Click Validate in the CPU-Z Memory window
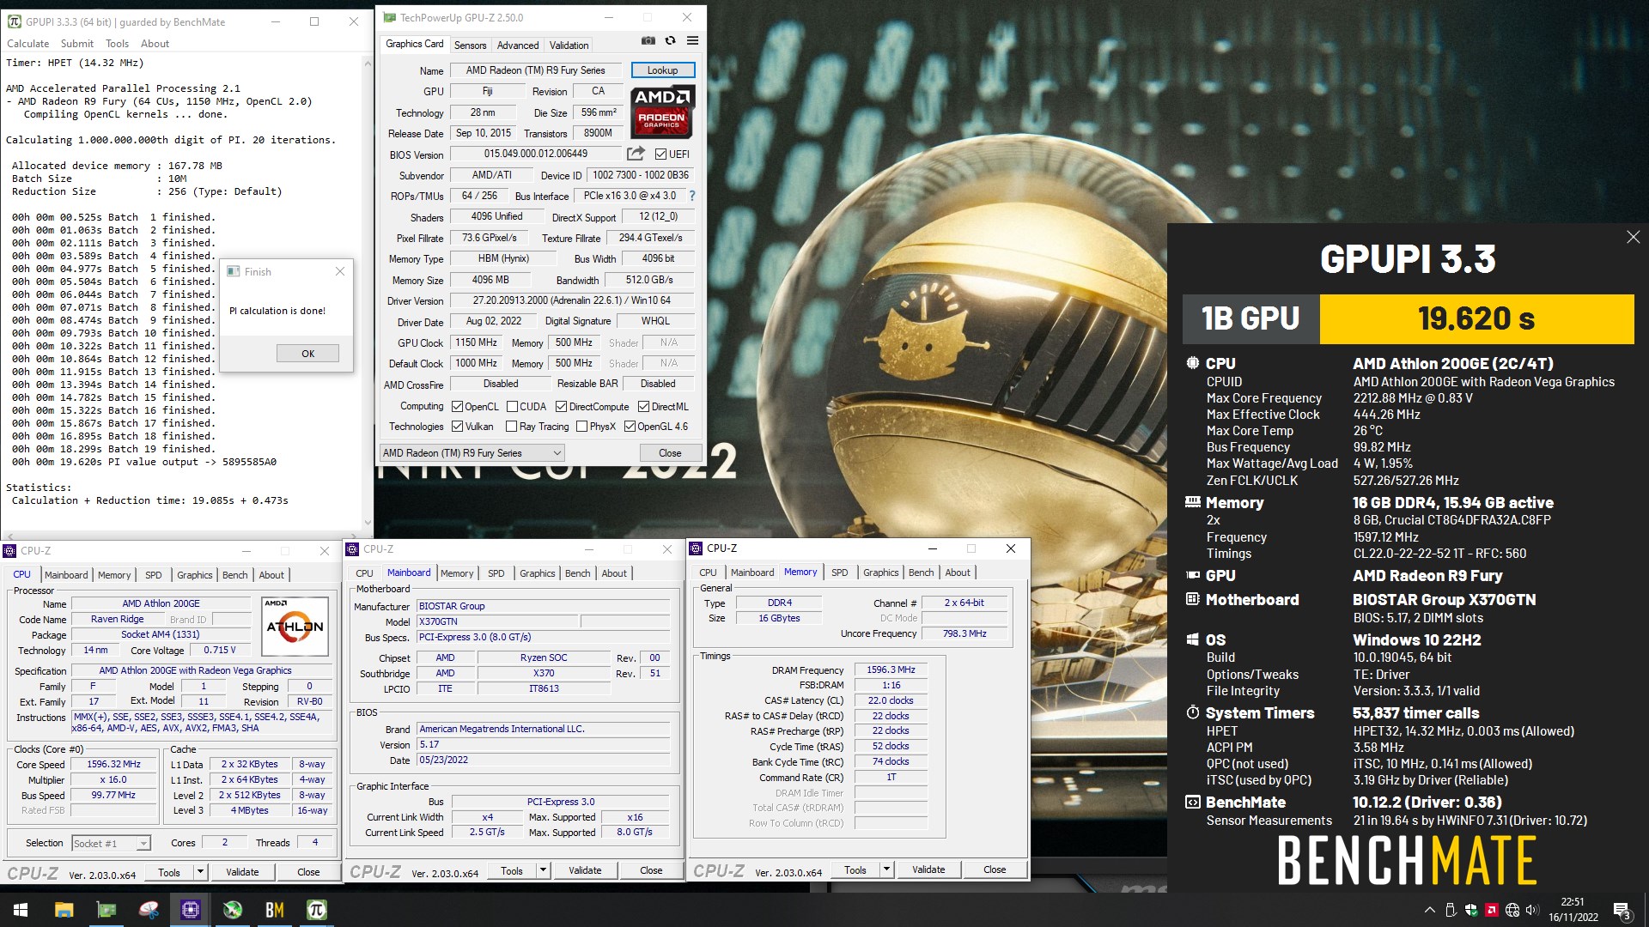 coord(928,869)
